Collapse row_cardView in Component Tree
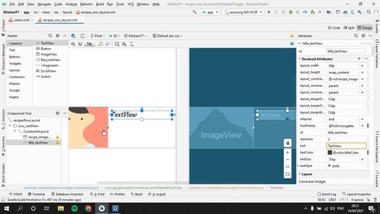 coord(10,125)
